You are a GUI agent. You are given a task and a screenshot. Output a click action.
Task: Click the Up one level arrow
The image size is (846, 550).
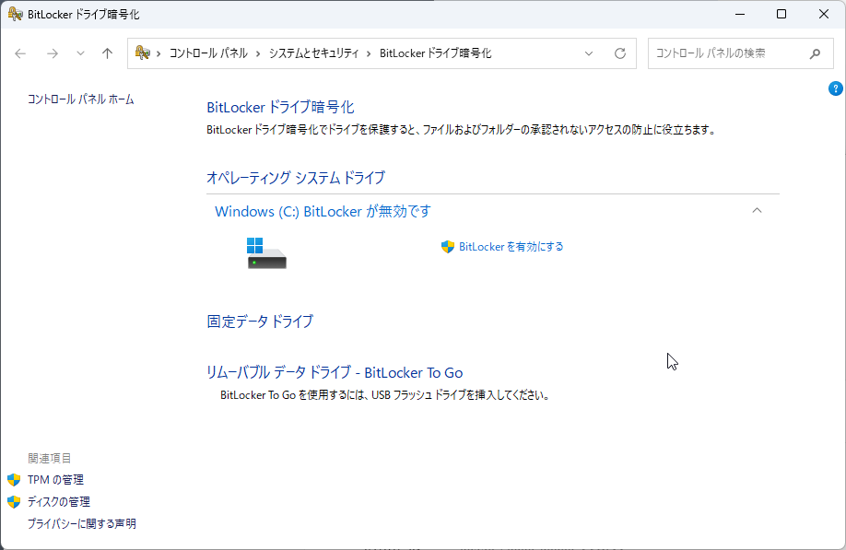point(107,53)
